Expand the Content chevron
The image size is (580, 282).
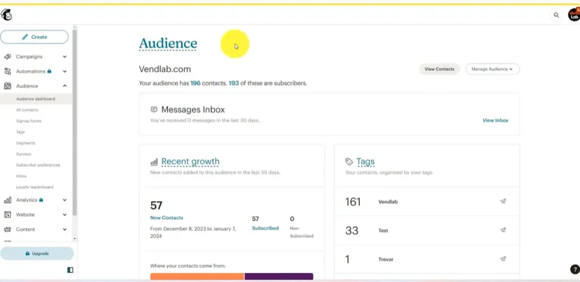pyautogui.click(x=65, y=229)
